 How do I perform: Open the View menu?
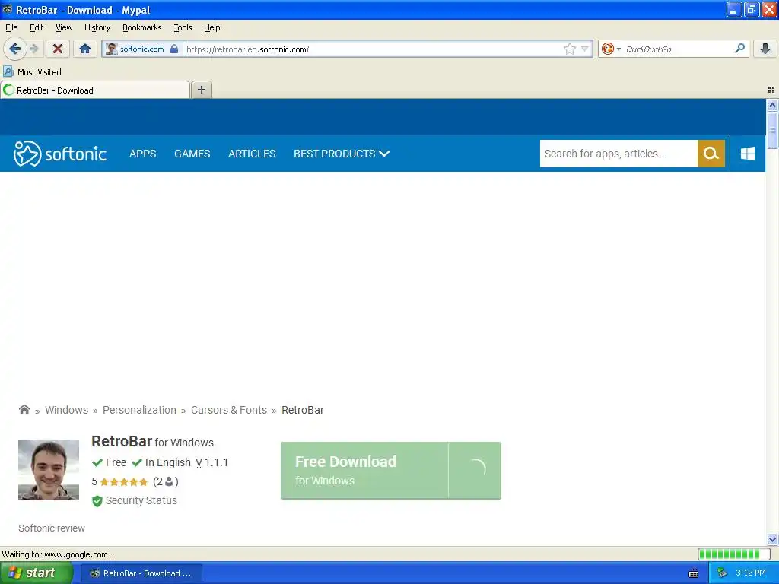(64, 27)
